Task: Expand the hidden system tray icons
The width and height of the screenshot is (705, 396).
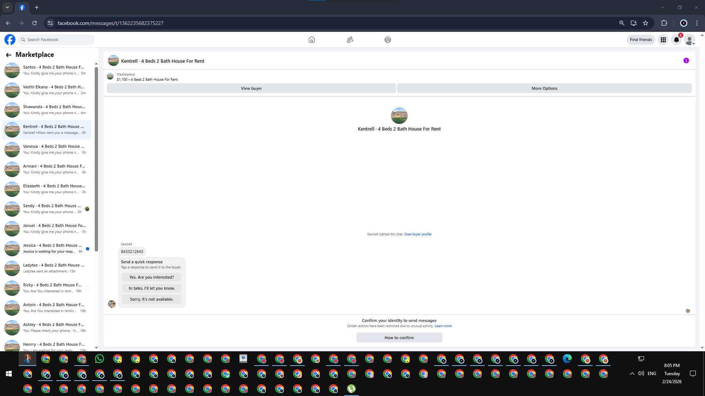Action: [x=632, y=374]
